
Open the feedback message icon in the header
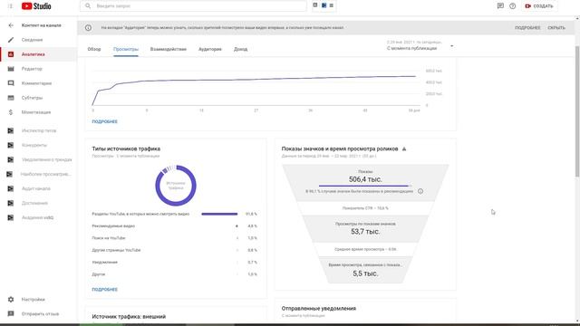[500, 6]
